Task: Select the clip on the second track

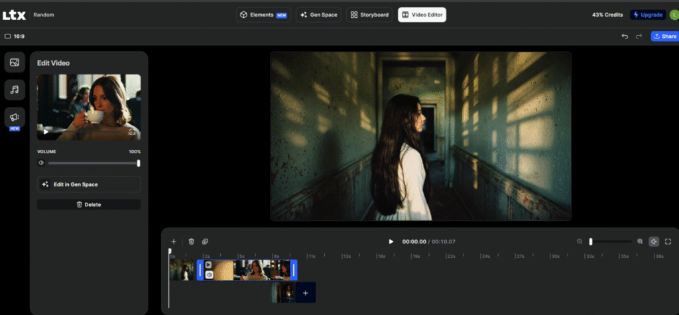Action: pyautogui.click(x=283, y=292)
